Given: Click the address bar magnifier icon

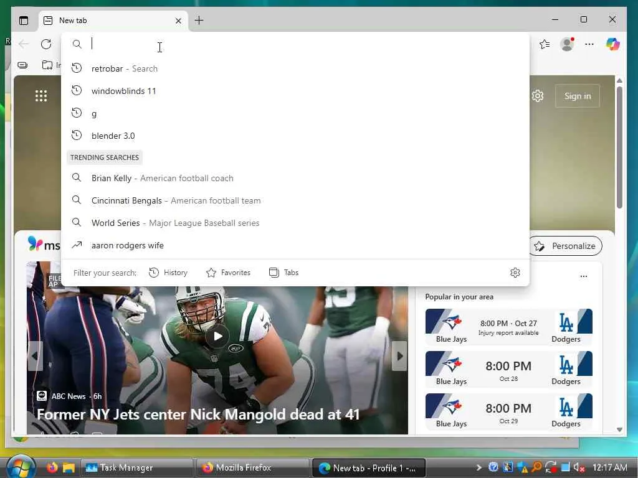Looking at the screenshot, I should pyautogui.click(x=77, y=44).
